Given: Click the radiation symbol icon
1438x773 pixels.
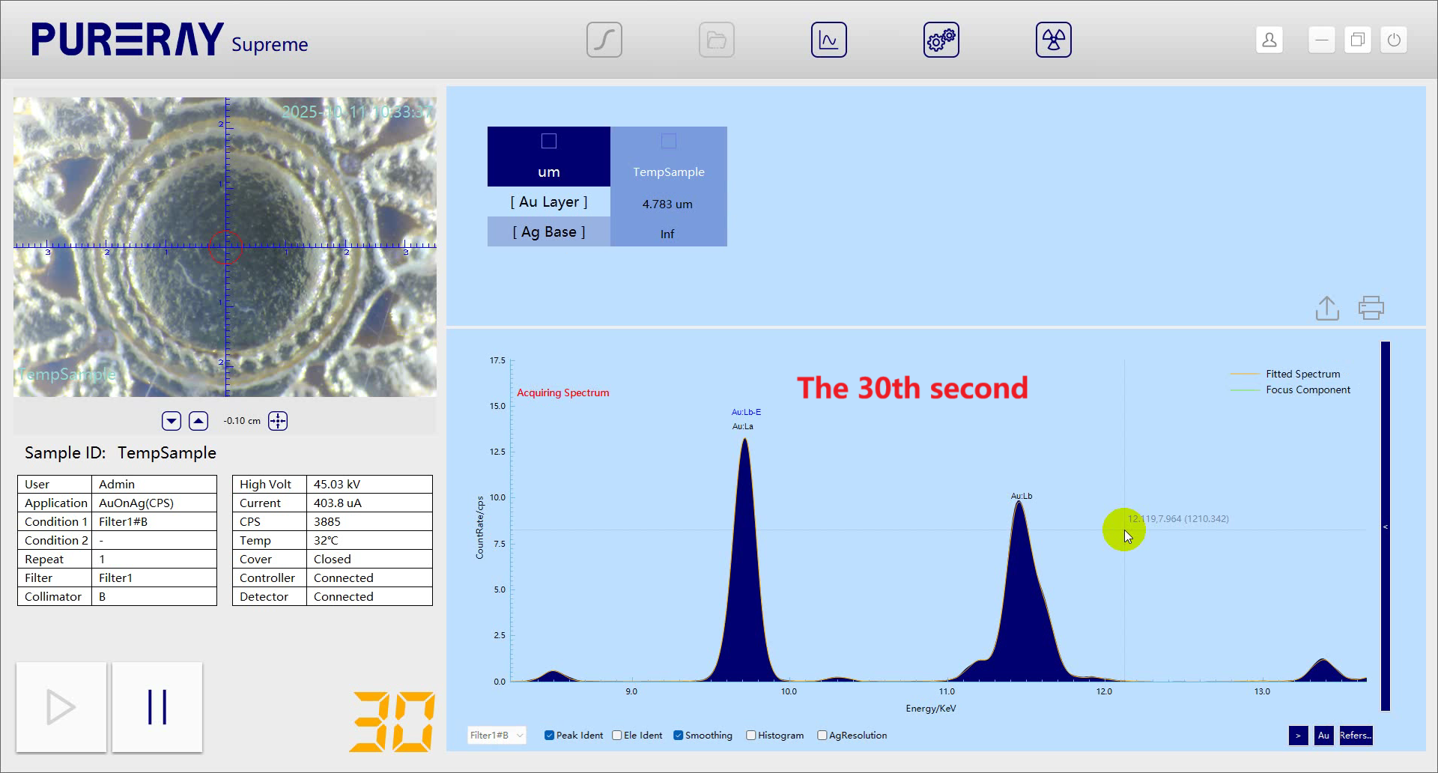Looking at the screenshot, I should (1053, 40).
